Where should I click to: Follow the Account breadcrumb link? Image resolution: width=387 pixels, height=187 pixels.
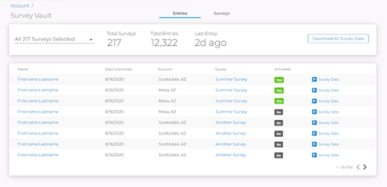click(20, 6)
